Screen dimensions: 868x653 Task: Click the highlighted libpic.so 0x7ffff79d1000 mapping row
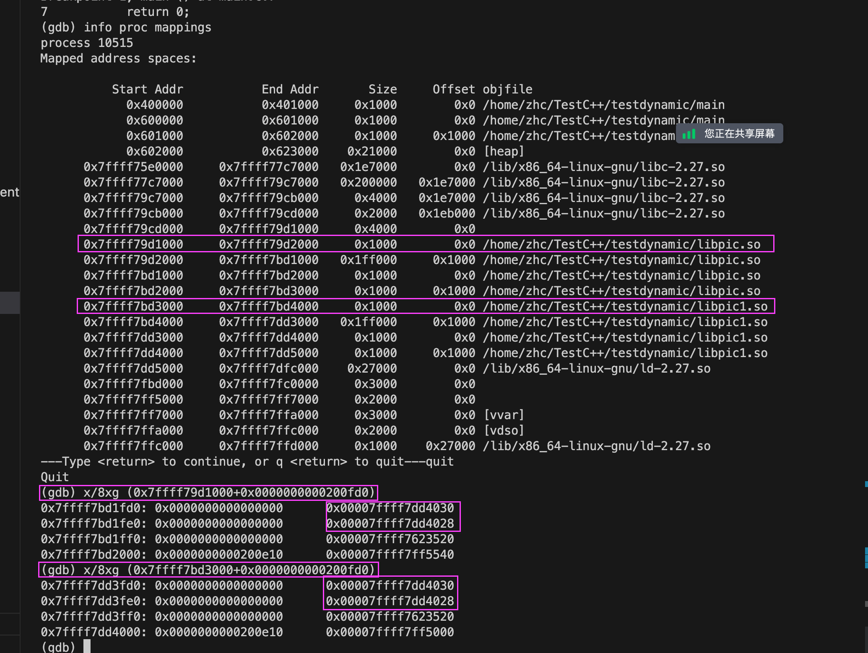tap(426, 244)
